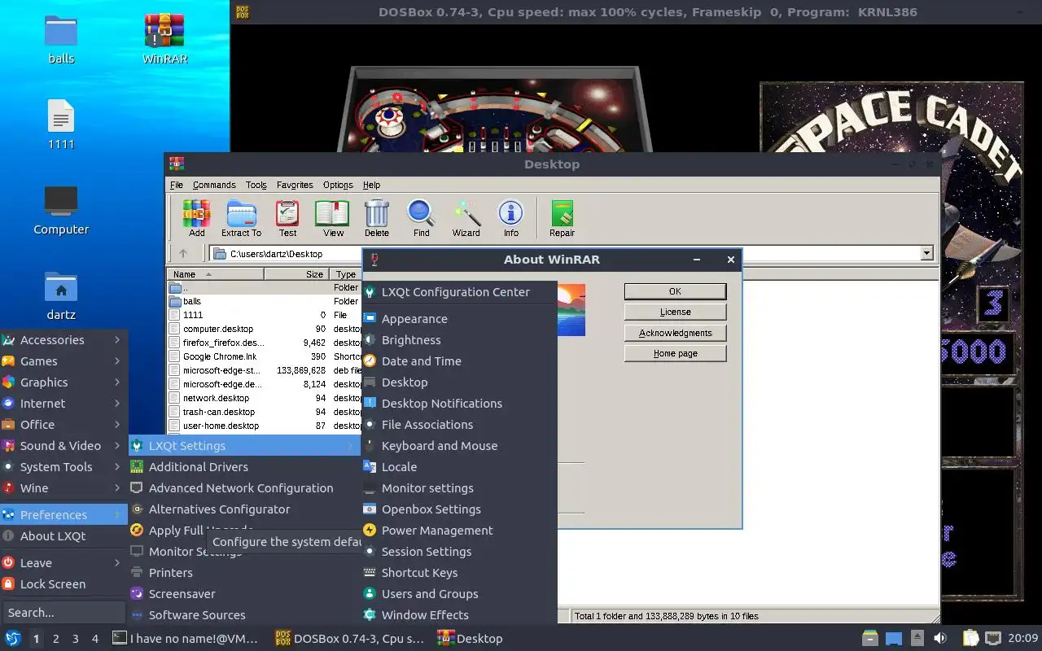This screenshot has width=1042, height=651.
Task: Select the Computer desktop icon
Action: coord(61,210)
